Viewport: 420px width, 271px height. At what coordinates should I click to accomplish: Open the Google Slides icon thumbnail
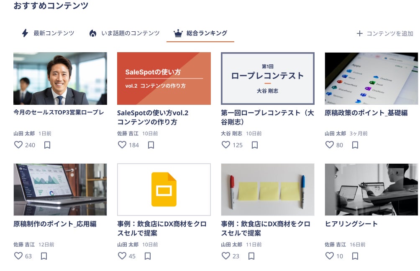(x=164, y=190)
